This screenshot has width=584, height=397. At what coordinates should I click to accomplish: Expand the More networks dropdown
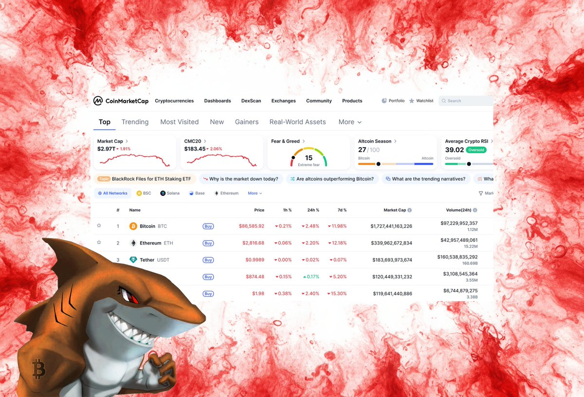pos(255,193)
